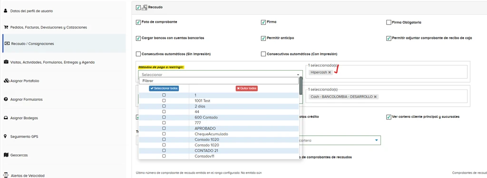Click the money icon beside Recaudo / Consignaciones
This screenshot has height=178, width=487.
click(7, 44)
